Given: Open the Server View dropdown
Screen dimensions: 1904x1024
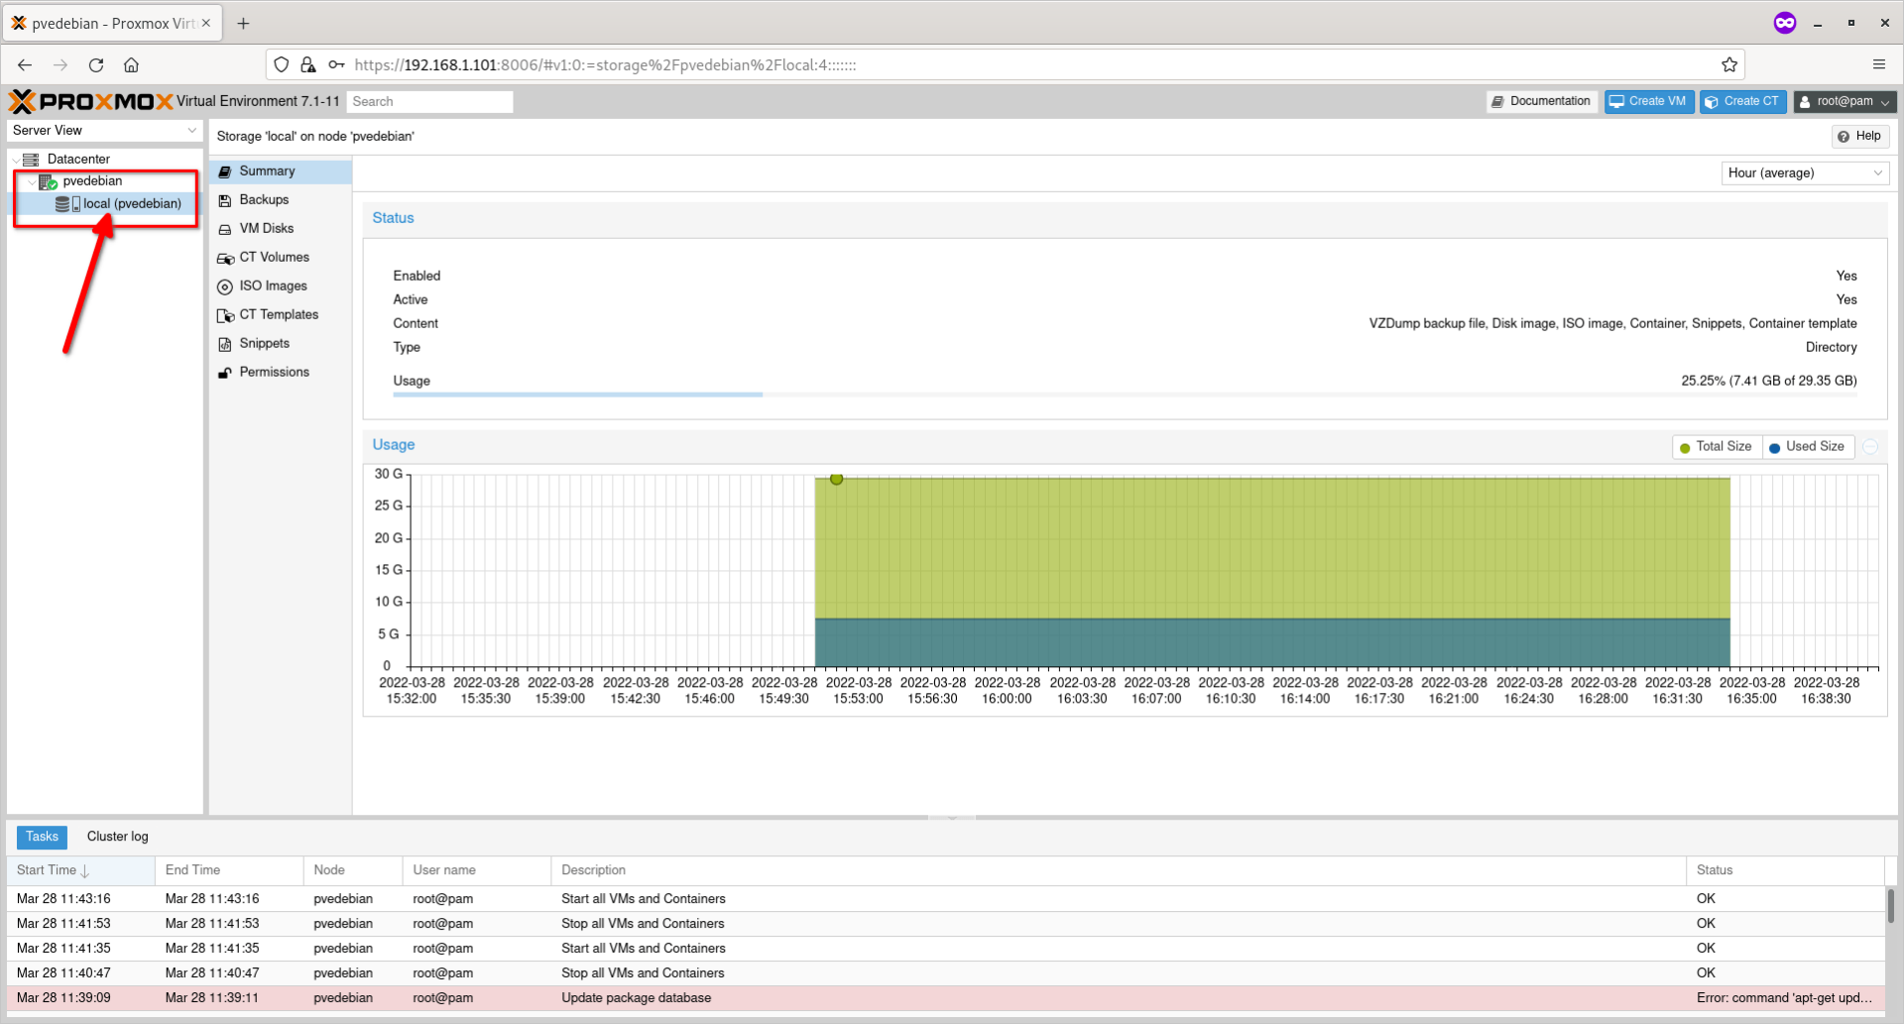Looking at the screenshot, I should coord(104,131).
